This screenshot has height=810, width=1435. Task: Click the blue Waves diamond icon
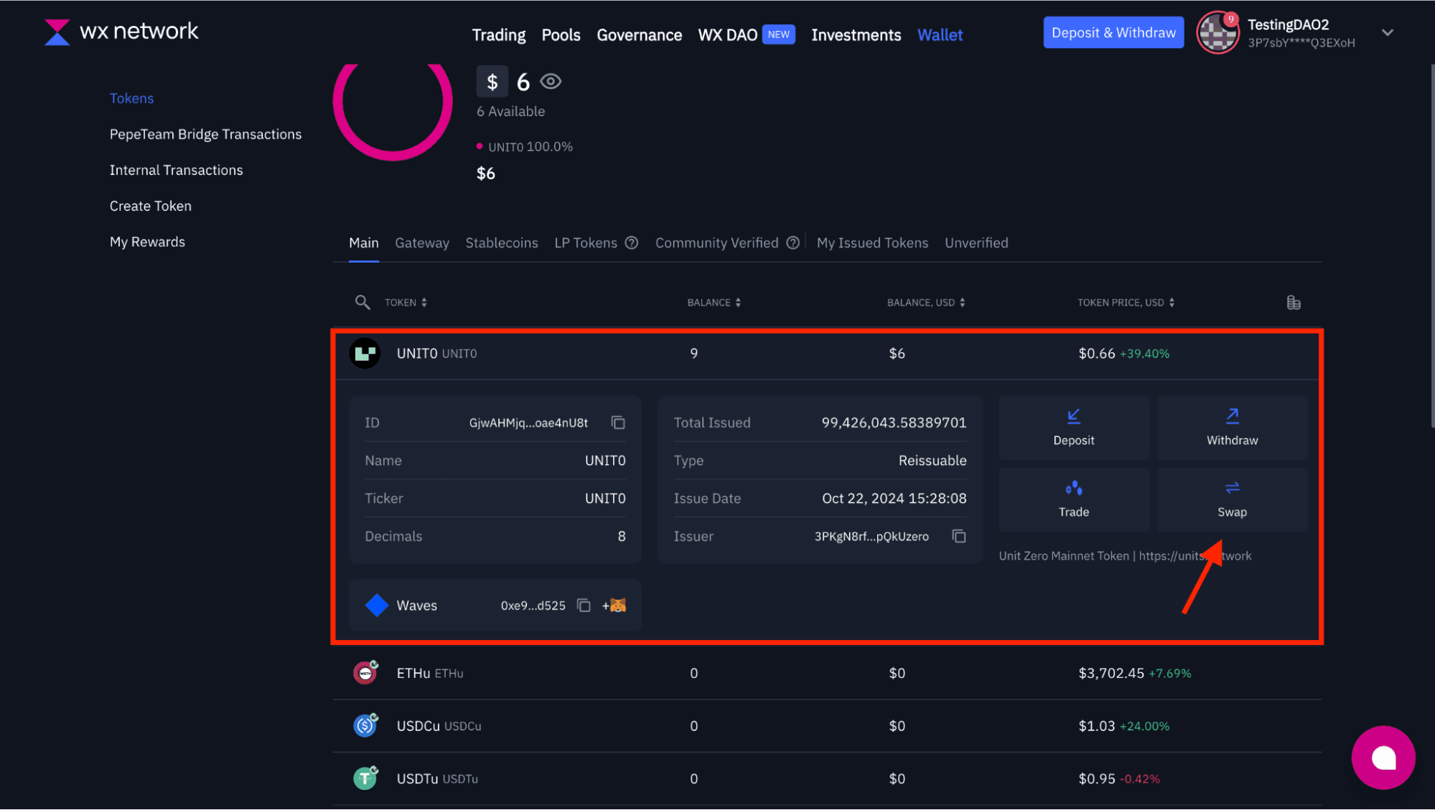point(377,606)
